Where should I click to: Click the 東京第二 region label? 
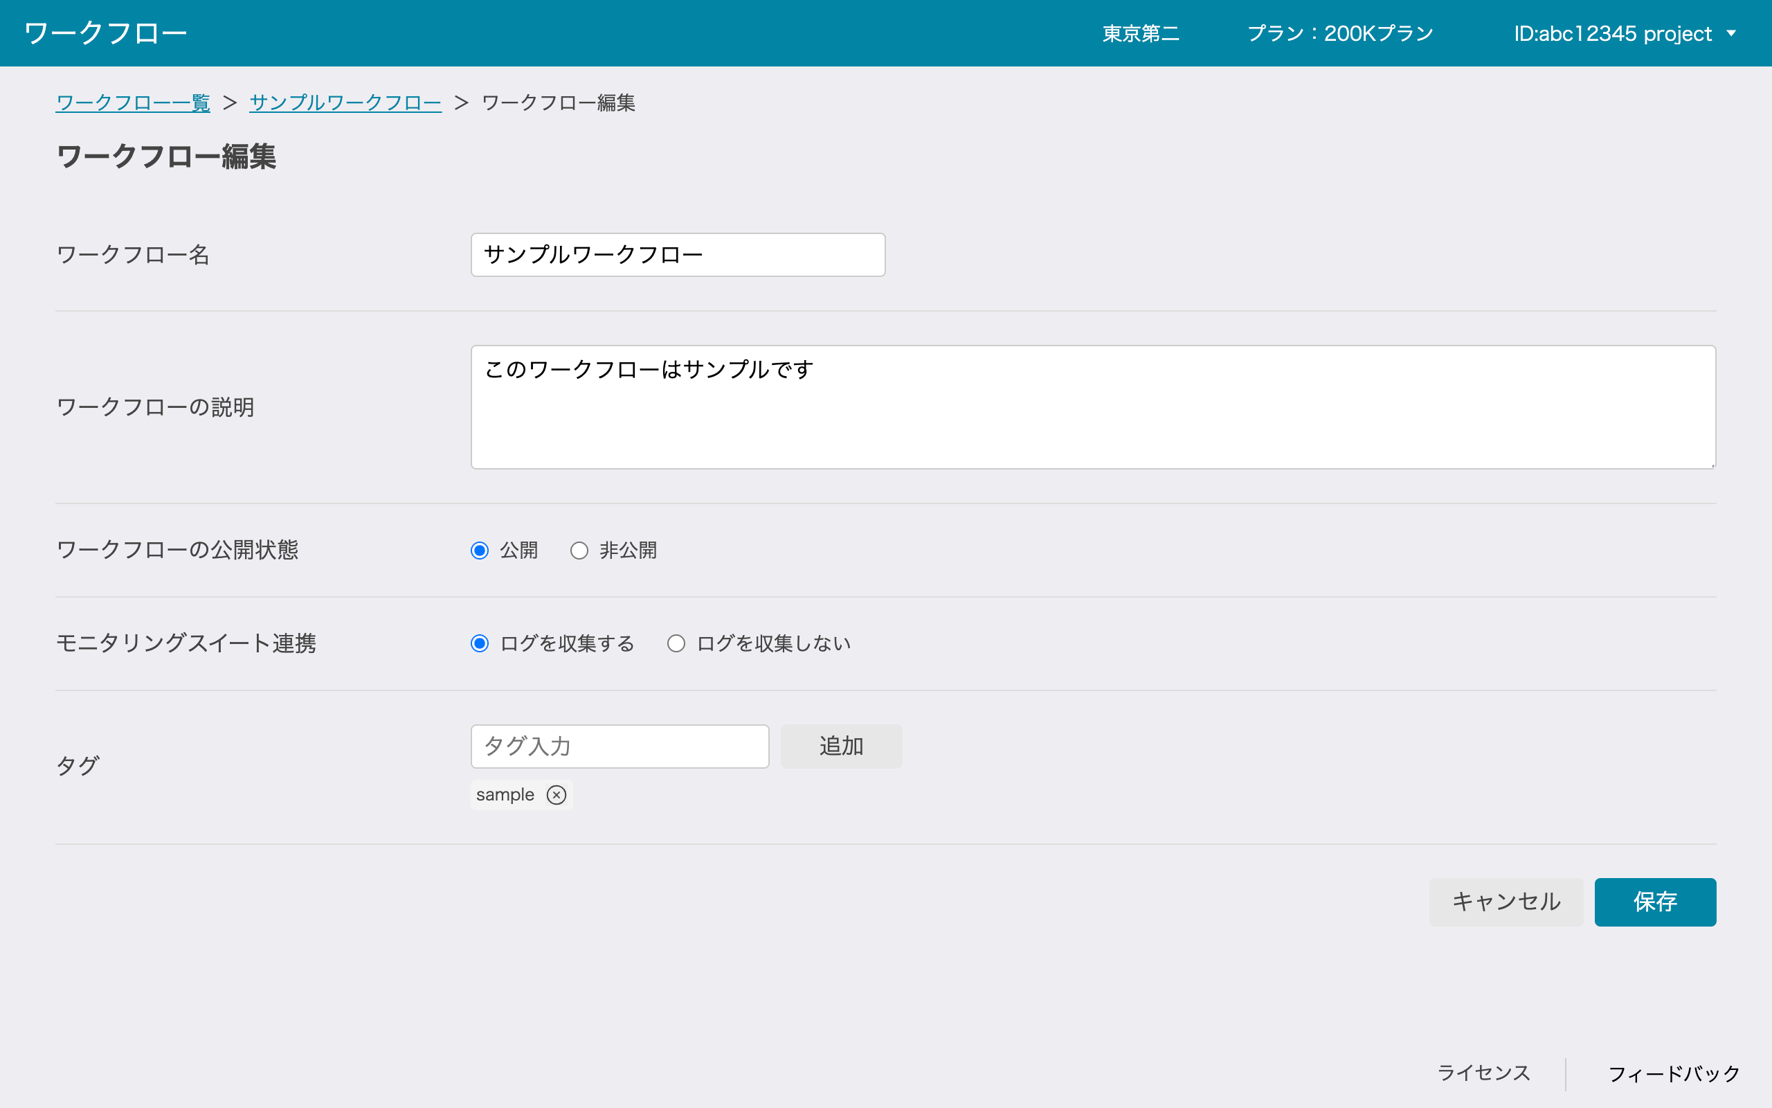click(x=1139, y=33)
